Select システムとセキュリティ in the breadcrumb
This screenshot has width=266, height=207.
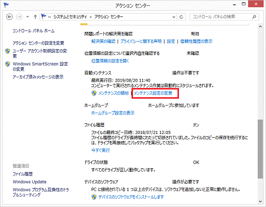point(70,16)
